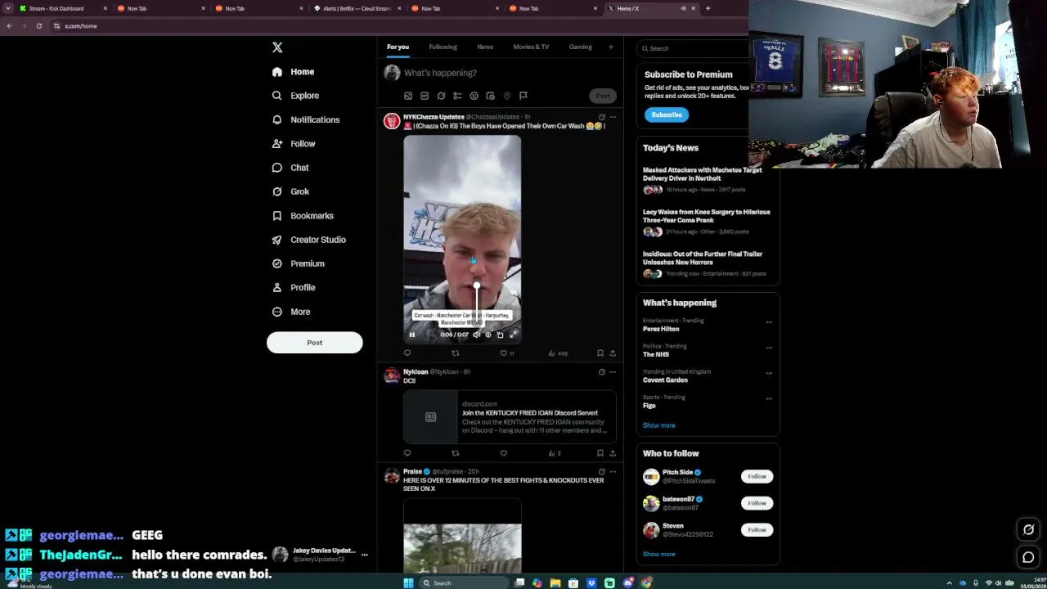
Task: Open video settings on the car wash video
Action: tap(488, 335)
